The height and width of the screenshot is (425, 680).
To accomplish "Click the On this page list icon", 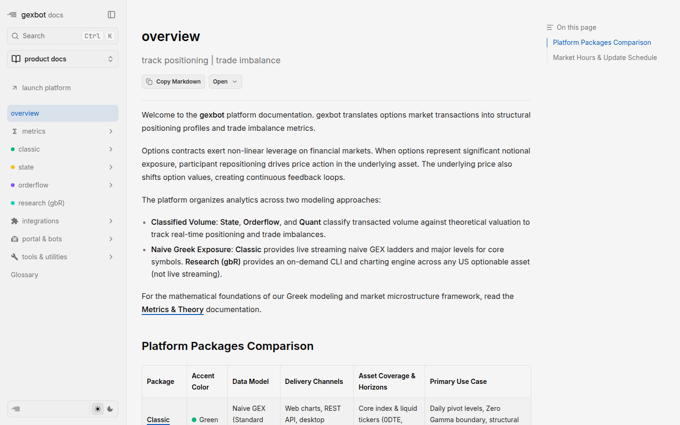I will (550, 27).
